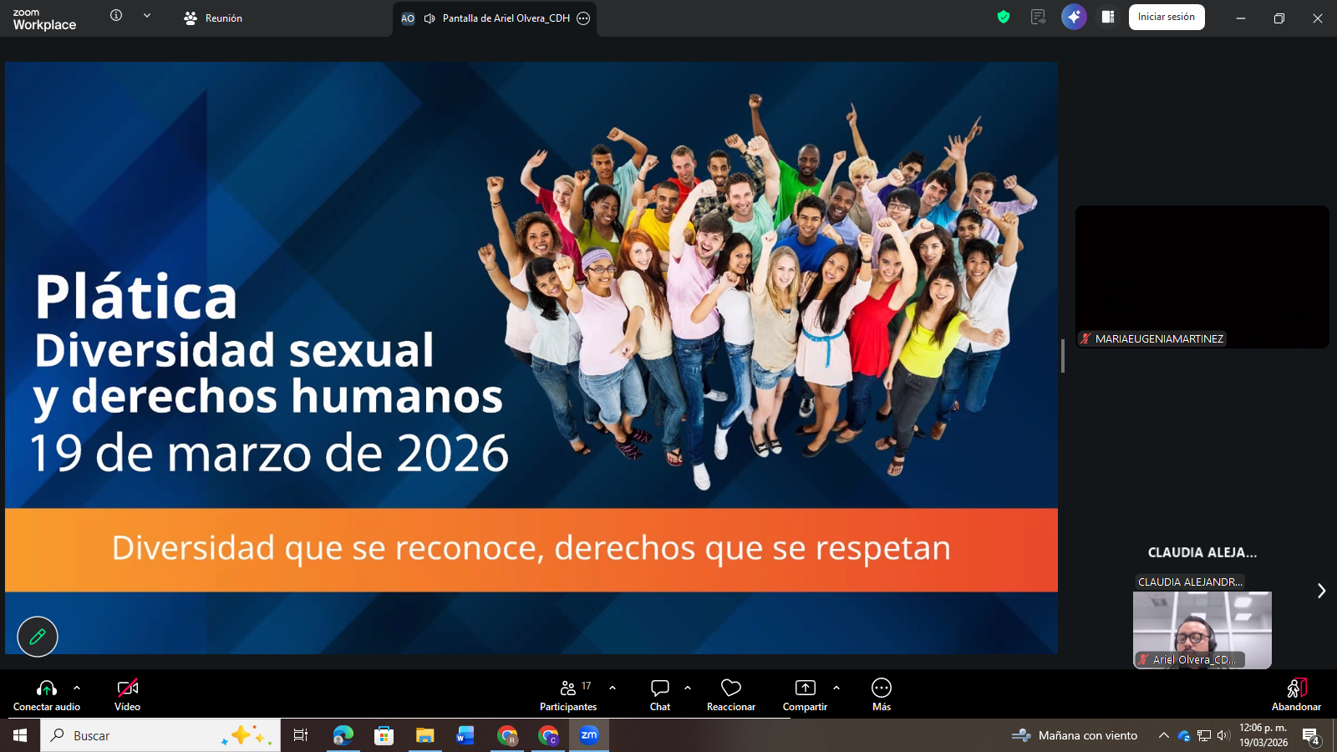Click the Más ellipsis icon
This screenshot has height=752, width=1337.
tap(881, 687)
